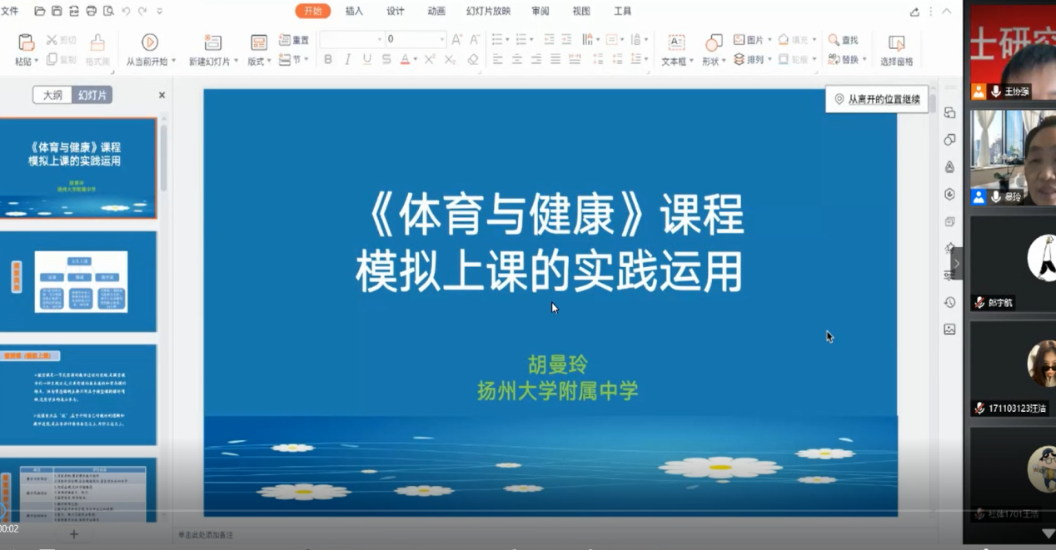Viewport: 1056px width, 550px height.
Task: Expand the font size dropdown
Action: (441, 39)
